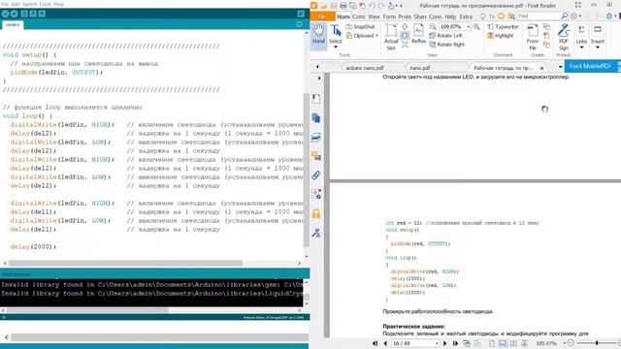Open Arduino Tools menu
Screen dimensions: 621x349
point(45,4)
